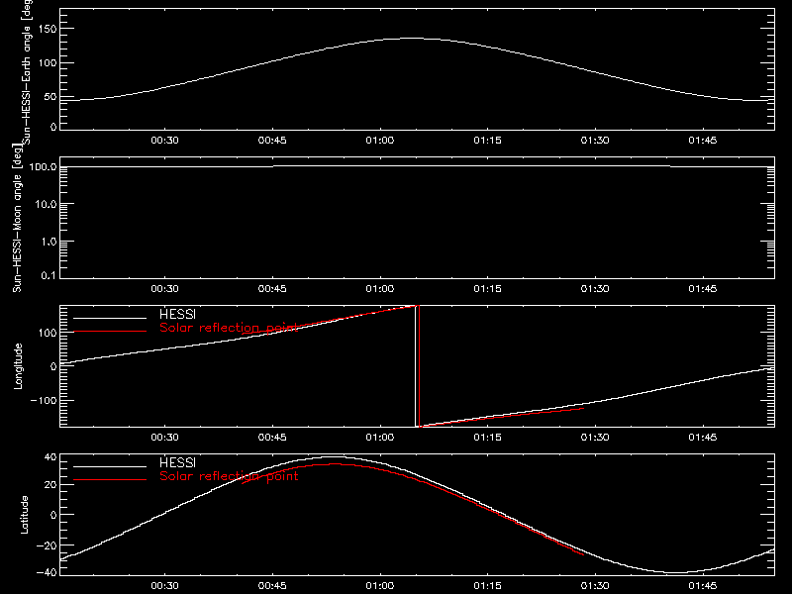Select the 'Longitude' axis title

(18, 366)
